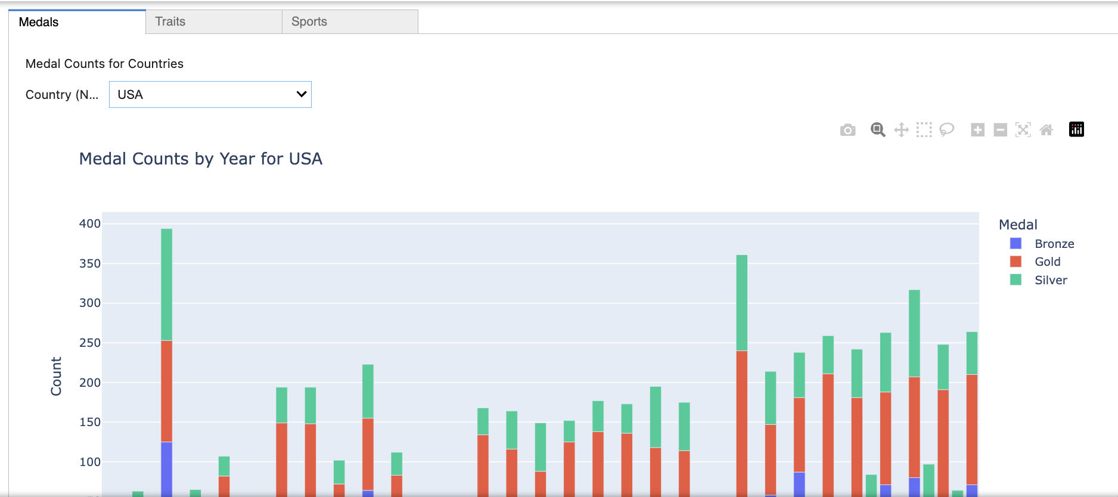
Task: Click the Autoscale icon
Action: tap(1023, 130)
